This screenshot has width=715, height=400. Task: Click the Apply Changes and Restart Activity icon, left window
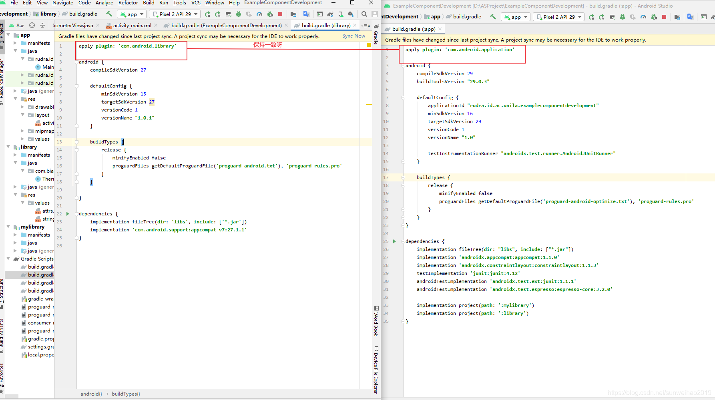click(218, 14)
